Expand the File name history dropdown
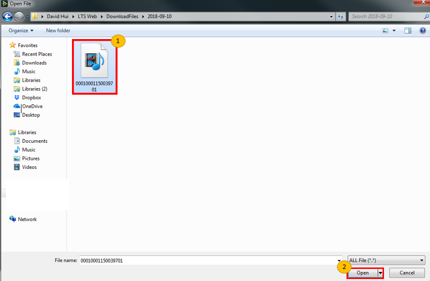 tap(340, 260)
